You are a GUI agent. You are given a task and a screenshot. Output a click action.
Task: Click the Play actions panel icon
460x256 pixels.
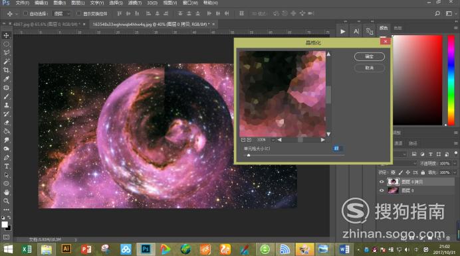coord(342,31)
